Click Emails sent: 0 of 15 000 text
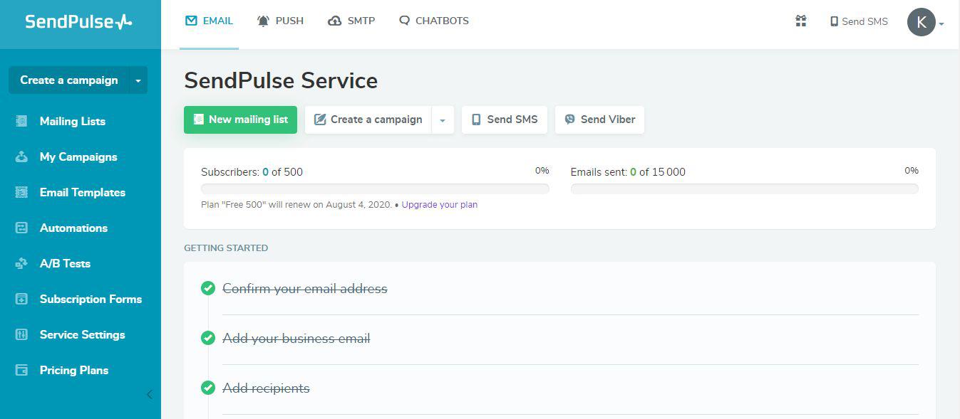 click(x=628, y=172)
